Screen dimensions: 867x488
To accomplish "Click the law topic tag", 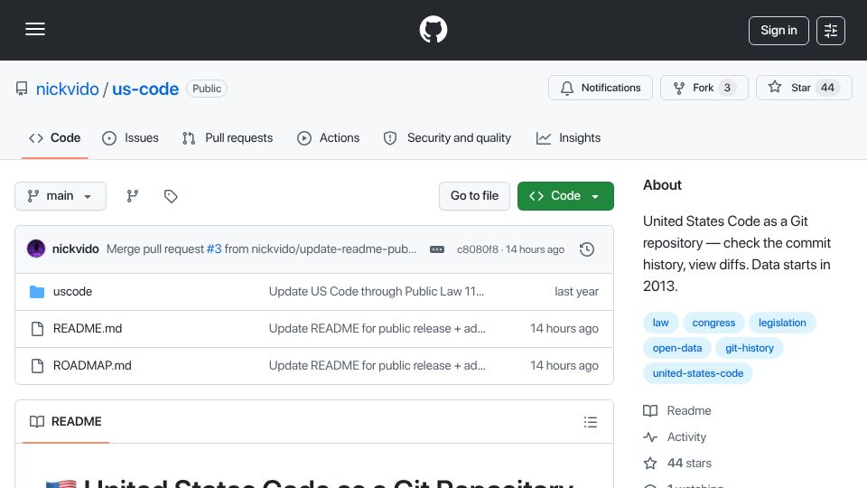I will coord(660,323).
